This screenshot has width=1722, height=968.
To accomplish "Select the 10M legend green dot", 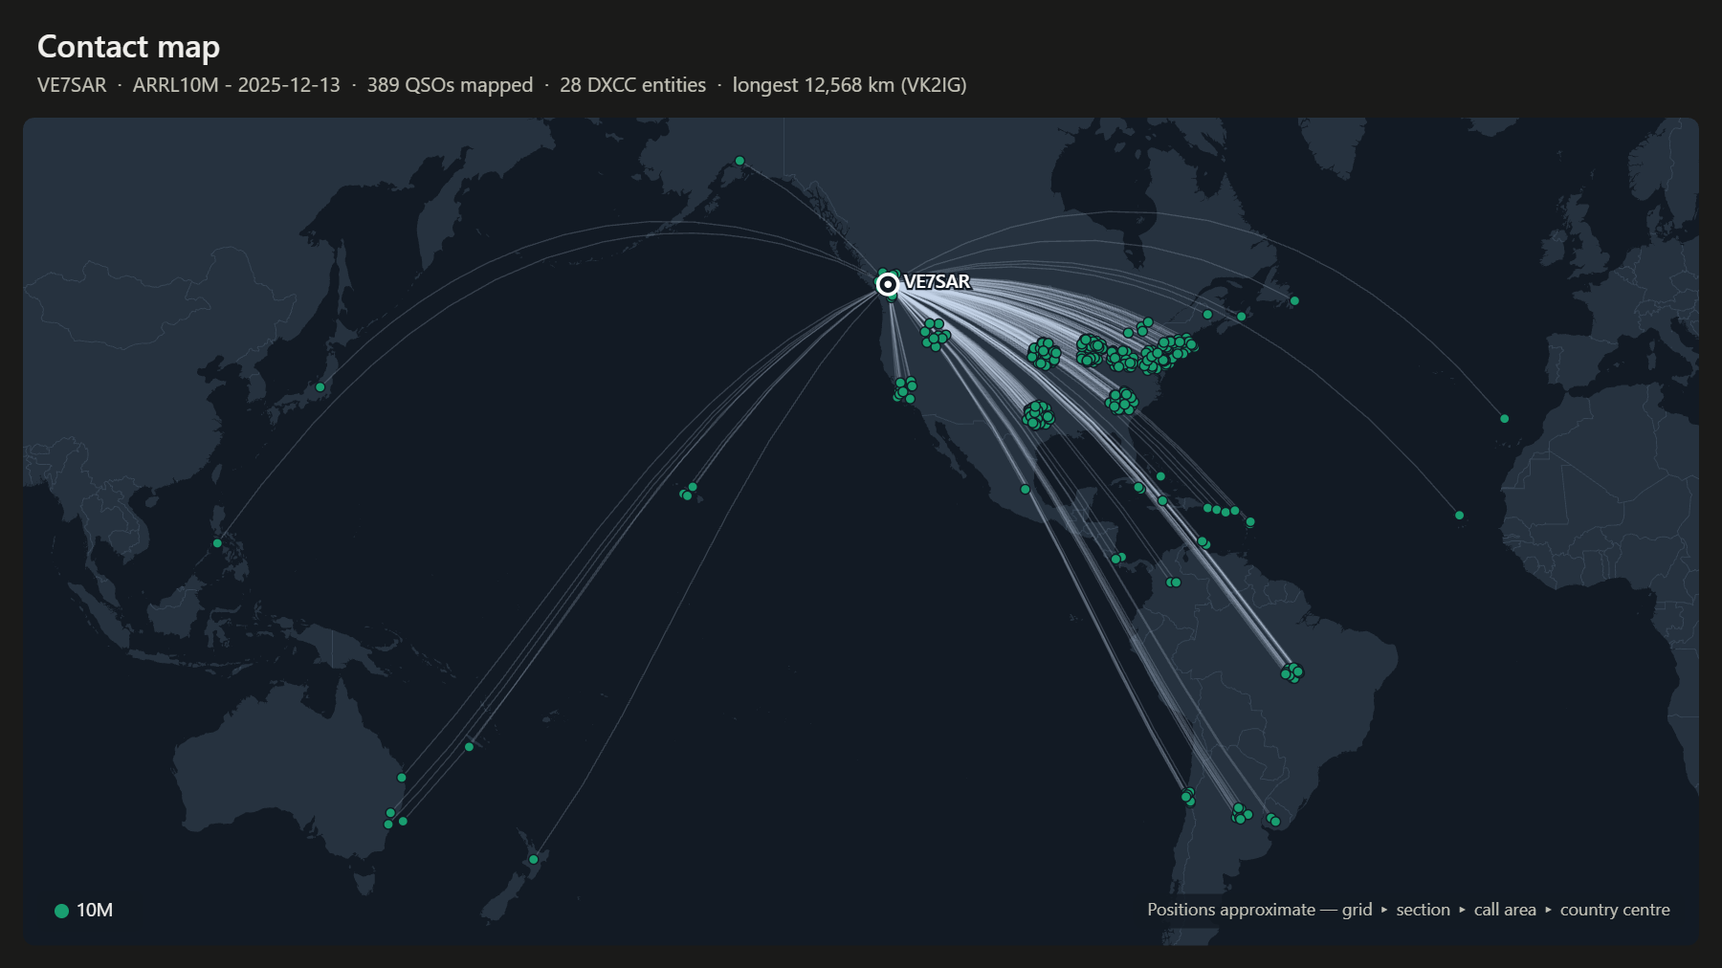I will (x=61, y=911).
